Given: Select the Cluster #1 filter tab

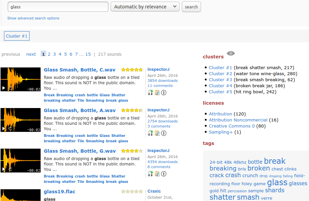Looking at the screenshot, I should click(17, 36).
